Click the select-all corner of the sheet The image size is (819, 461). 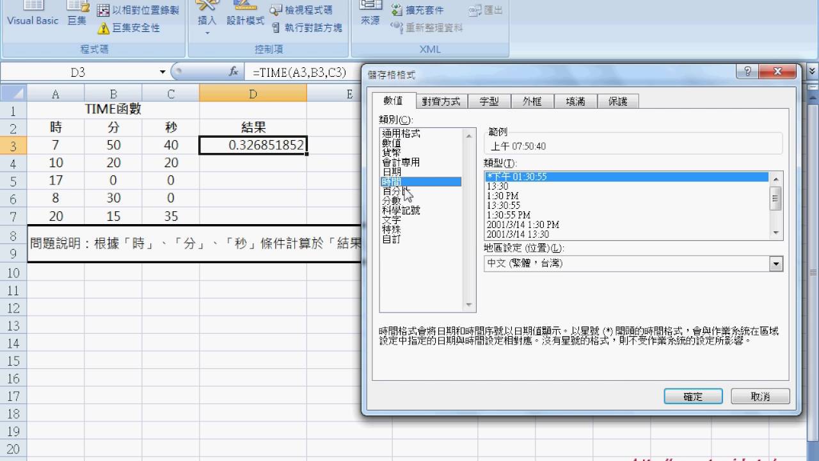[13, 93]
